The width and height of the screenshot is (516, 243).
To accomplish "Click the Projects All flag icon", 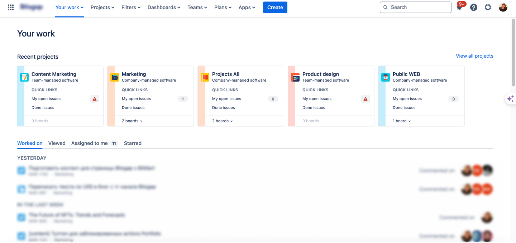I will click(205, 77).
